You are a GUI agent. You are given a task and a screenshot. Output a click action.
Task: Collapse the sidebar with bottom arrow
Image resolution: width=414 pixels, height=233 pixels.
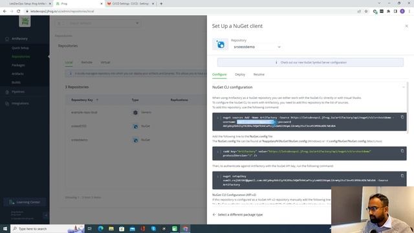(x=46, y=215)
